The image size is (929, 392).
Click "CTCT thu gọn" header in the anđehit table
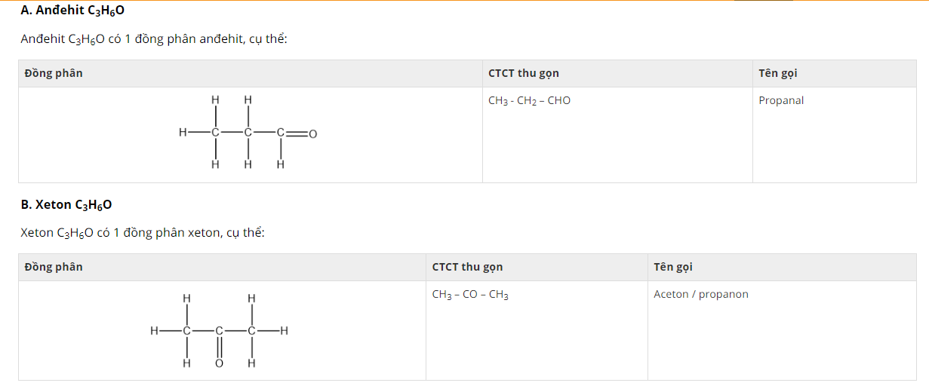point(524,73)
